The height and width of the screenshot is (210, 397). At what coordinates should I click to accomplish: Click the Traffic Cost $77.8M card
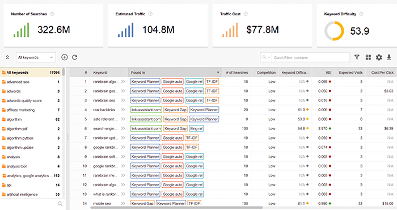262,26
